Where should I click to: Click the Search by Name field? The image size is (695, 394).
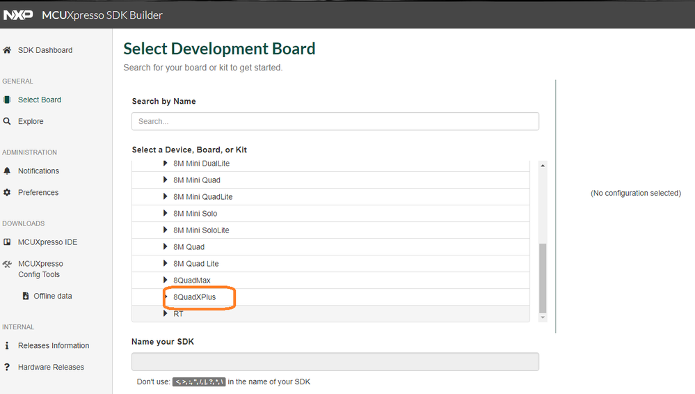pos(335,121)
